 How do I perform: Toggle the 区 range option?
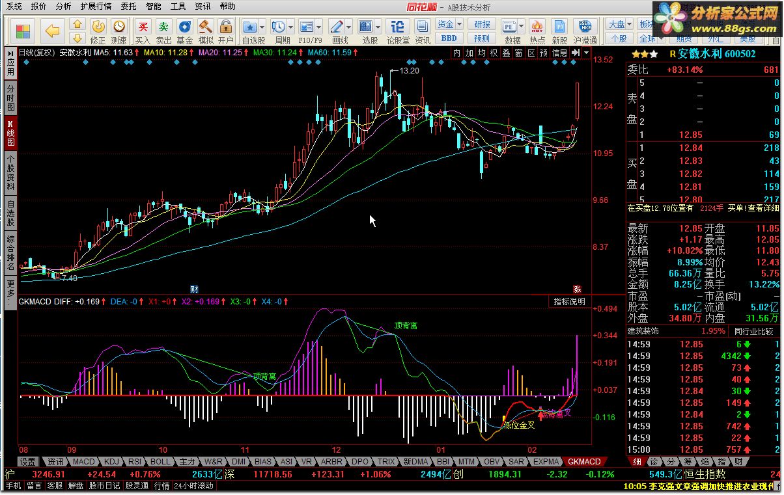tap(531, 53)
